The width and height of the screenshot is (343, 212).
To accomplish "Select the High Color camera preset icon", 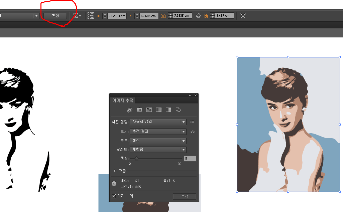I will pos(139,110).
